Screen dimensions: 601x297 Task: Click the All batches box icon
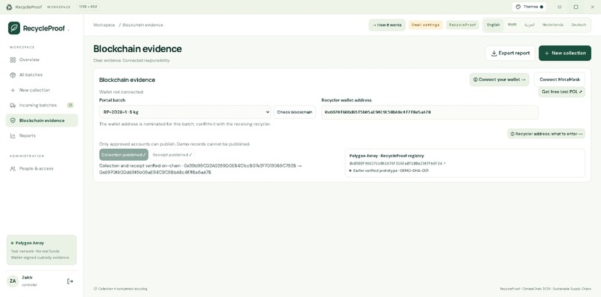(13, 75)
